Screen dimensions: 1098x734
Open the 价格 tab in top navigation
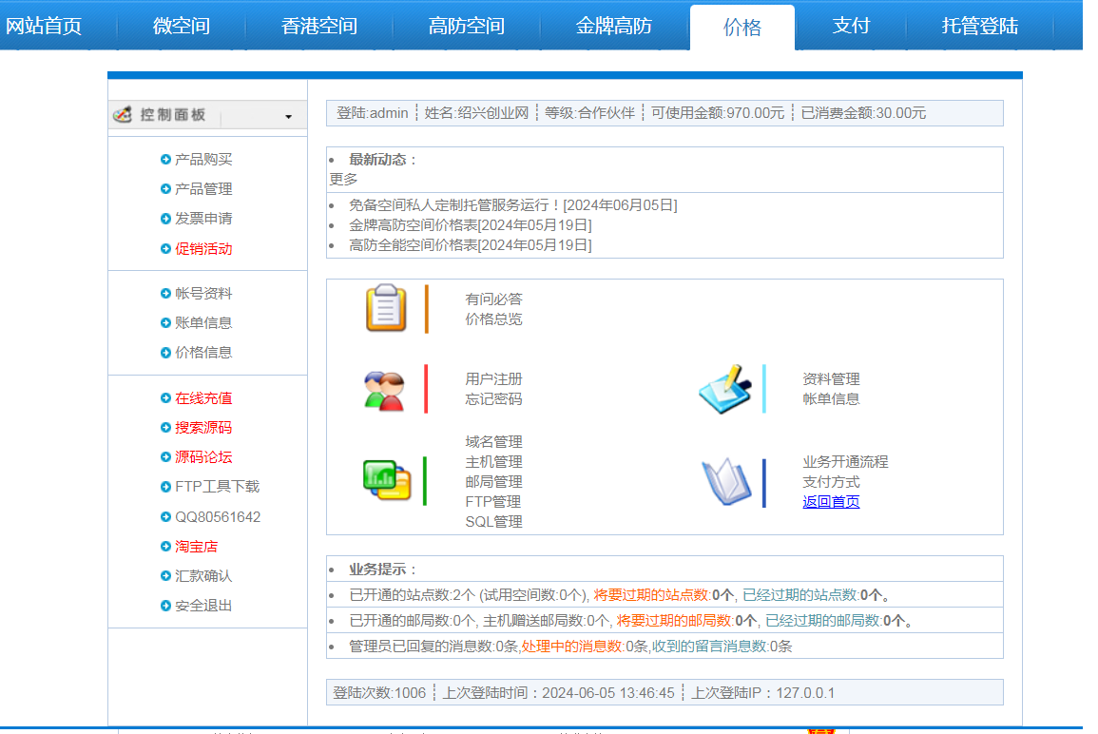[742, 27]
